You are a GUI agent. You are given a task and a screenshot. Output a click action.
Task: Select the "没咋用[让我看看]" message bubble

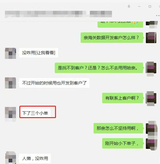(38, 53)
